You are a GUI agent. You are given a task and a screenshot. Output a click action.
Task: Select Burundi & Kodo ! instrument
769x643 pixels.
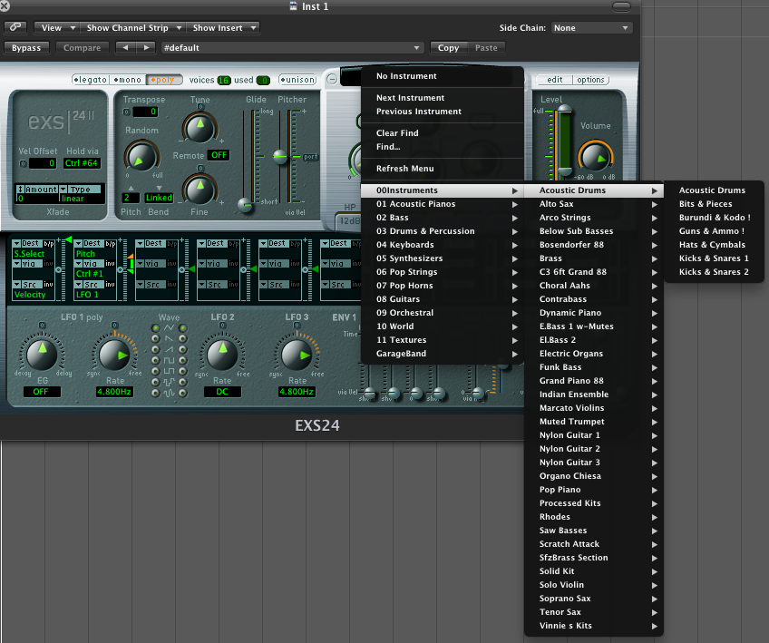point(714,218)
